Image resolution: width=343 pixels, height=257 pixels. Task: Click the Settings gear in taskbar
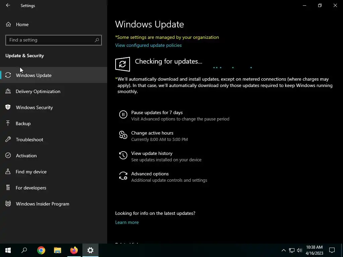tap(90, 250)
